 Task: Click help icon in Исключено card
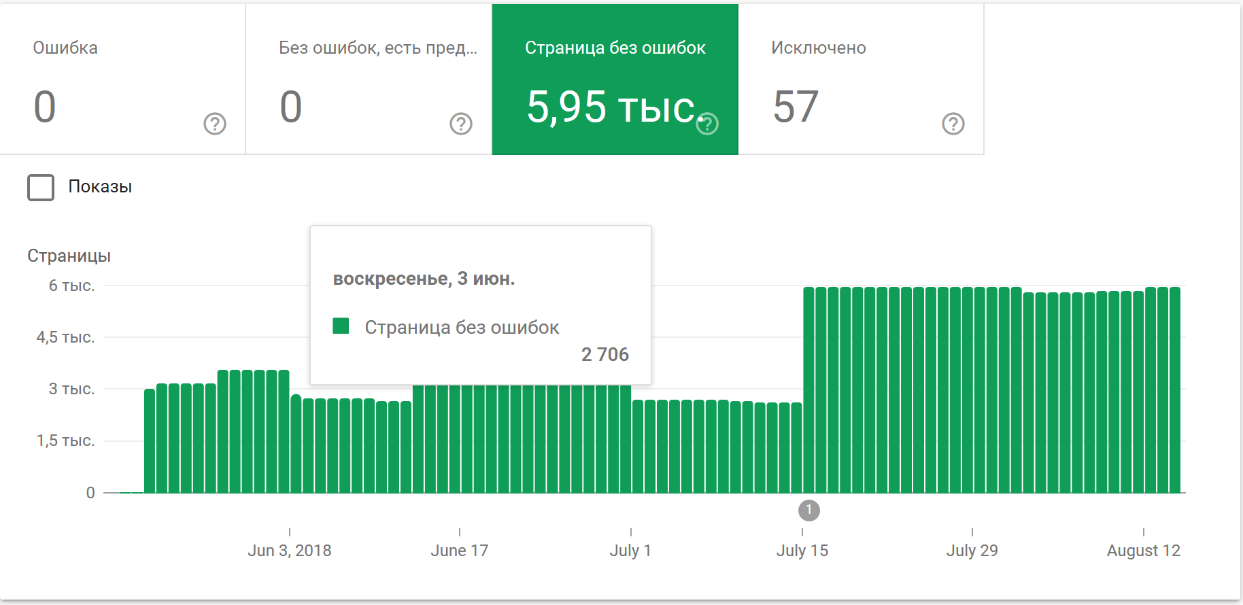[x=953, y=124]
